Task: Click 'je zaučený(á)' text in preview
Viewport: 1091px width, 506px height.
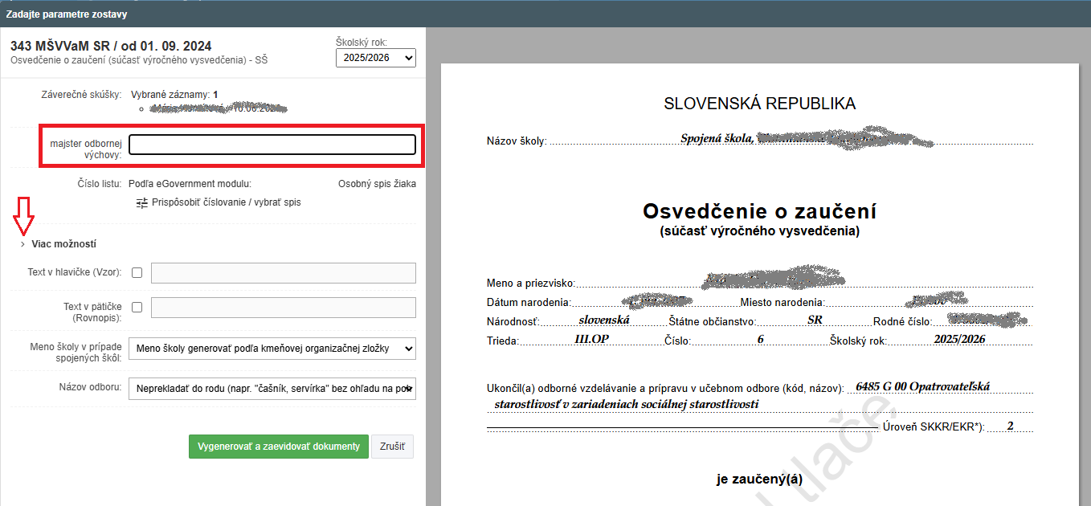Action: [760, 479]
